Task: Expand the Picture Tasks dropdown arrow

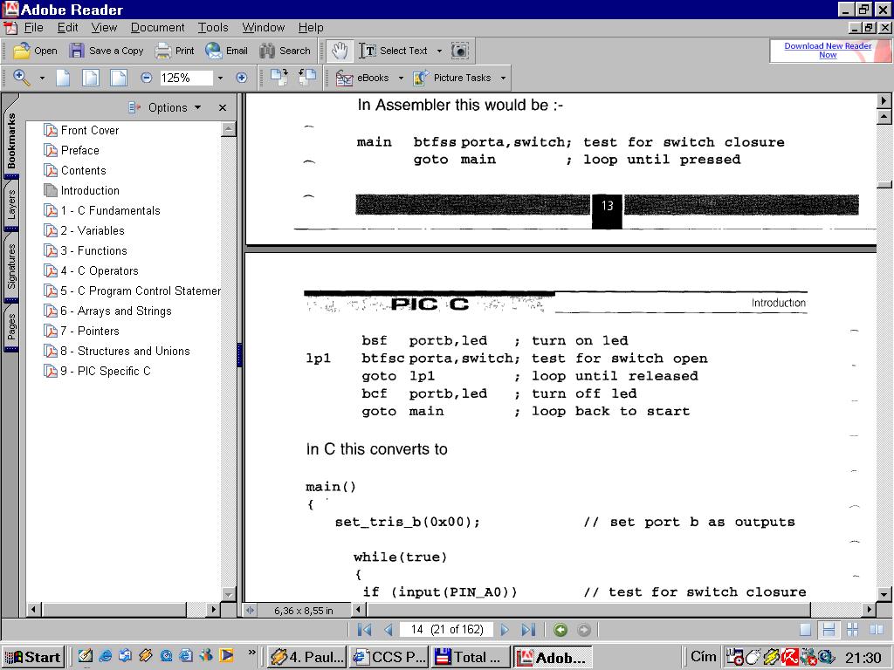Action: [503, 78]
